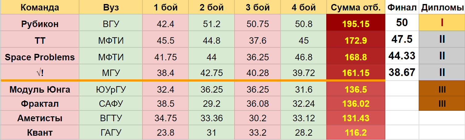Click the Квант total 116.2 cell

point(356,133)
